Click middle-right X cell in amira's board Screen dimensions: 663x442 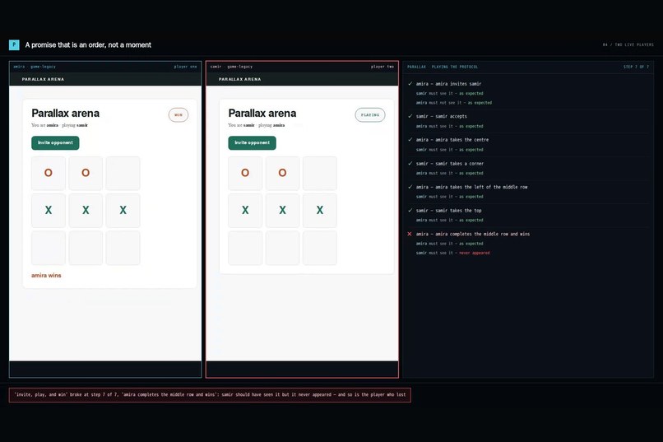[x=123, y=210]
